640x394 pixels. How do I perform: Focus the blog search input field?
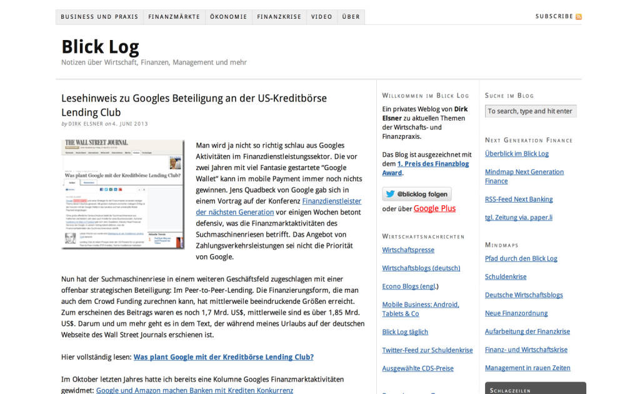pyautogui.click(x=531, y=111)
